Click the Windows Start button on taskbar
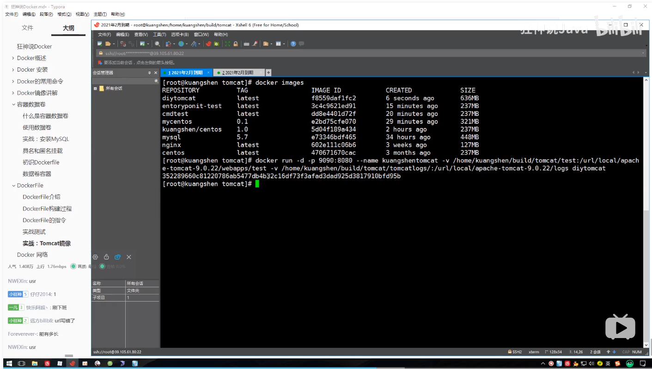The height and width of the screenshot is (369, 652). coord(9,363)
